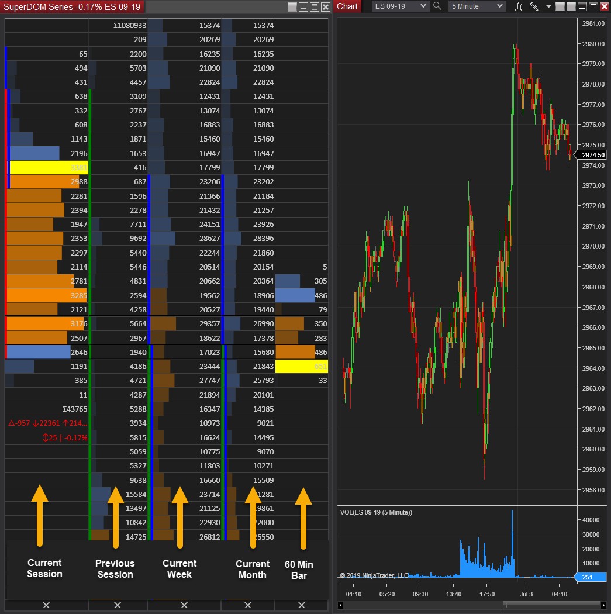Click the red △-957 delta summary row

click(x=47, y=423)
